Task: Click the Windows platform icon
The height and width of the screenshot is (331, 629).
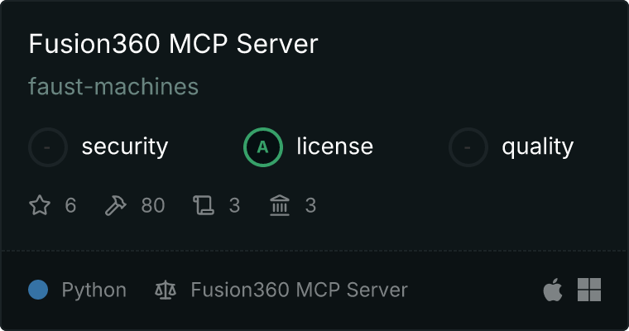Action: click(589, 290)
